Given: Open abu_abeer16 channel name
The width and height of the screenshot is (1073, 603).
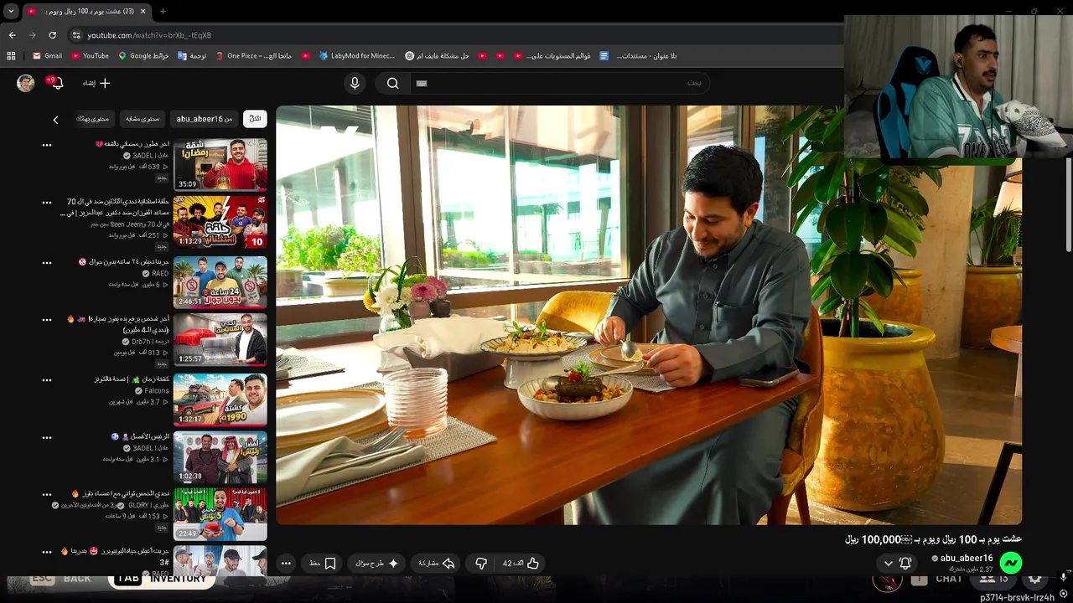Looking at the screenshot, I should pyautogui.click(x=967, y=558).
